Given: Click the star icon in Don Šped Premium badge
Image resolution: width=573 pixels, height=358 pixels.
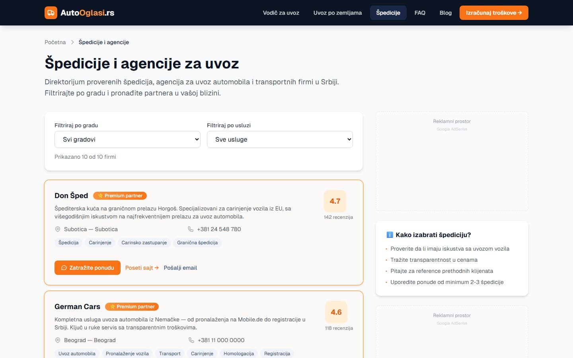Looking at the screenshot, I should pos(100,196).
